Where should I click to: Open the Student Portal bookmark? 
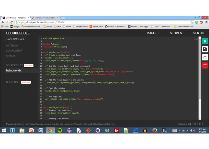(x=81, y=27)
